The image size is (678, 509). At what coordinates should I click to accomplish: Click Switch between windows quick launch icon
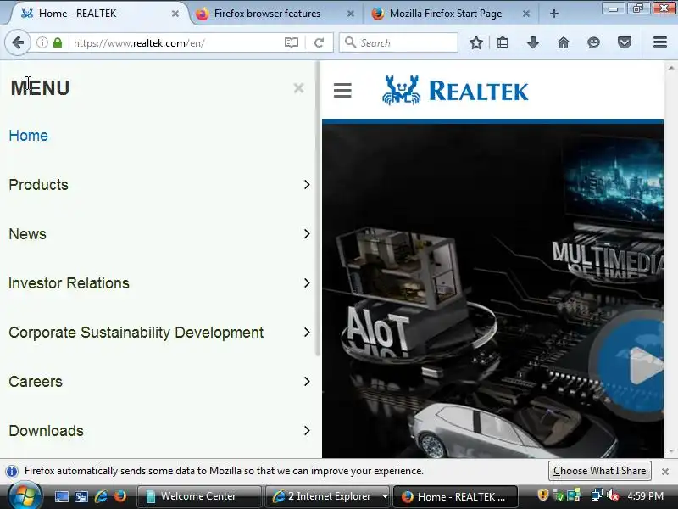point(81,496)
